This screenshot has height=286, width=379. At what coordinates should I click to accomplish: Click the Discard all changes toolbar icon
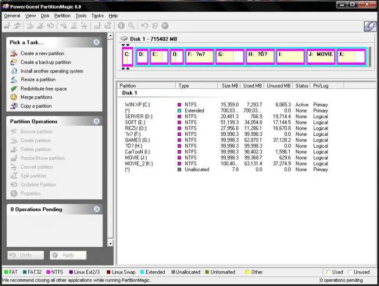pyautogui.click(x=155, y=26)
